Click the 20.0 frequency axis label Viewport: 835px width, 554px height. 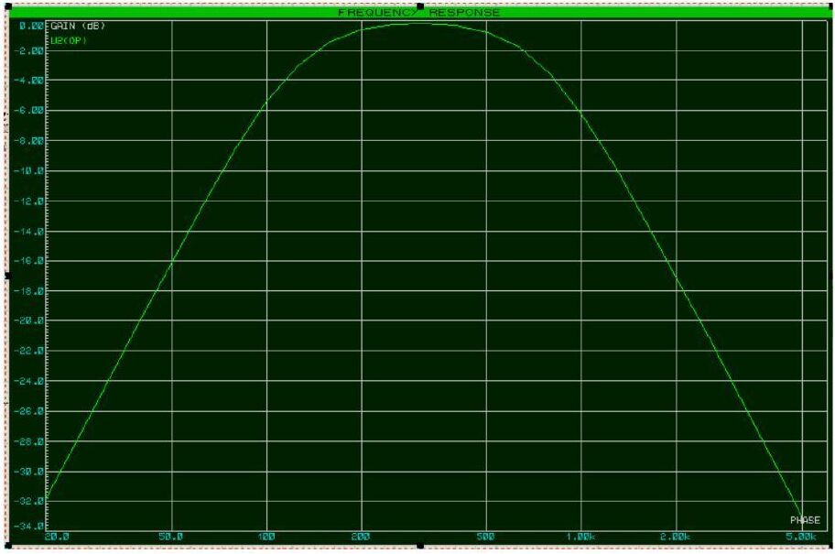(x=57, y=537)
